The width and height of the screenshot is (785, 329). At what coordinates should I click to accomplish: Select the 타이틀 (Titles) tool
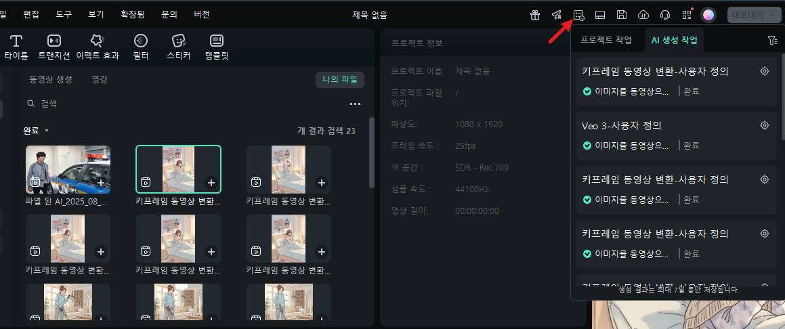16,47
